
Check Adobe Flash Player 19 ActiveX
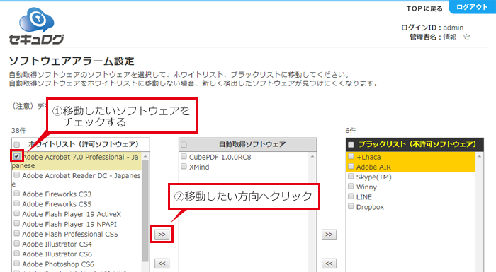[x=17, y=213]
